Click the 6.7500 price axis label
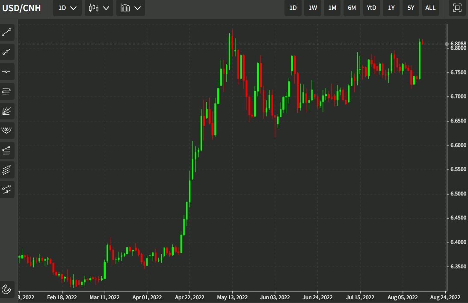The height and width of the screenshot is (303, 468). 458,72
